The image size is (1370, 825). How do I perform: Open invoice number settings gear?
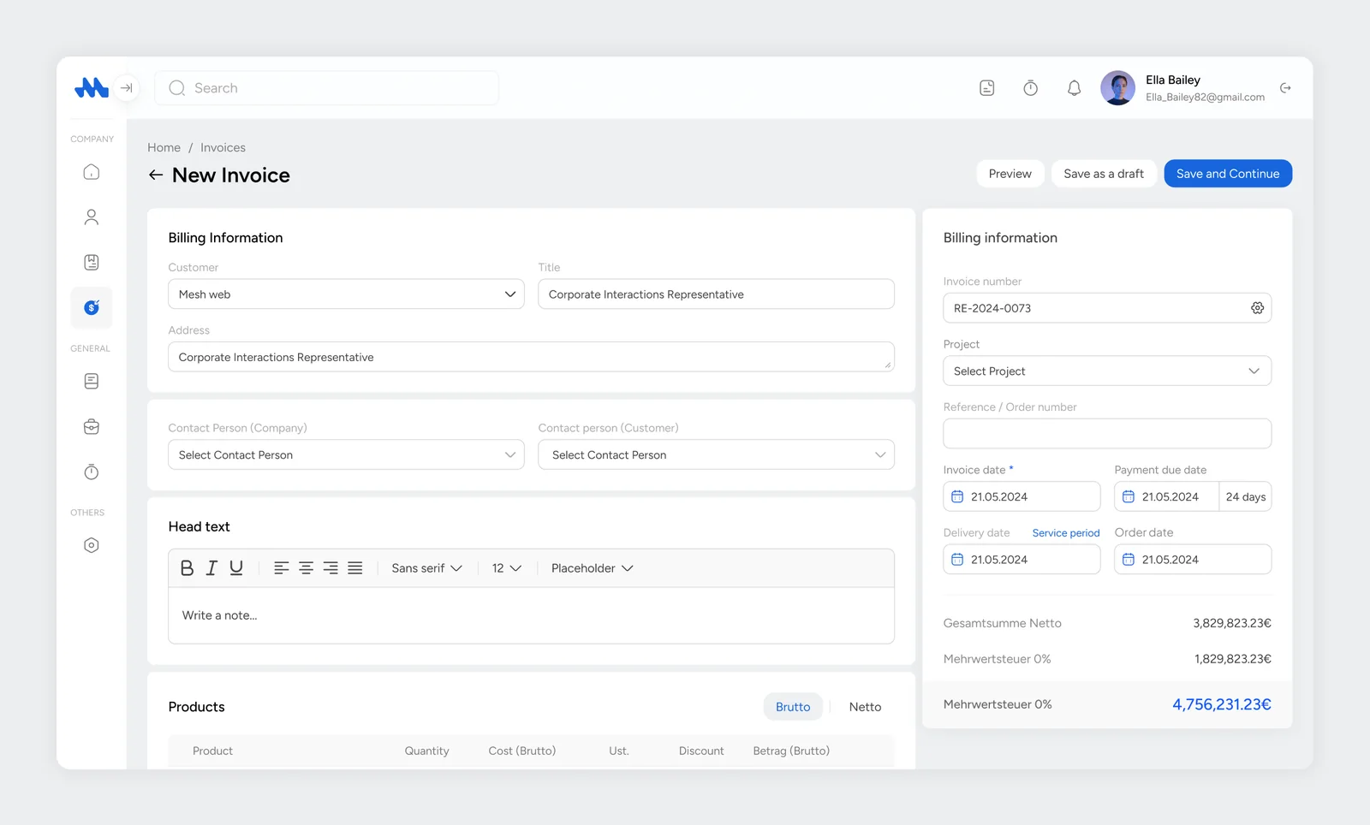[x=1257, y=308]
